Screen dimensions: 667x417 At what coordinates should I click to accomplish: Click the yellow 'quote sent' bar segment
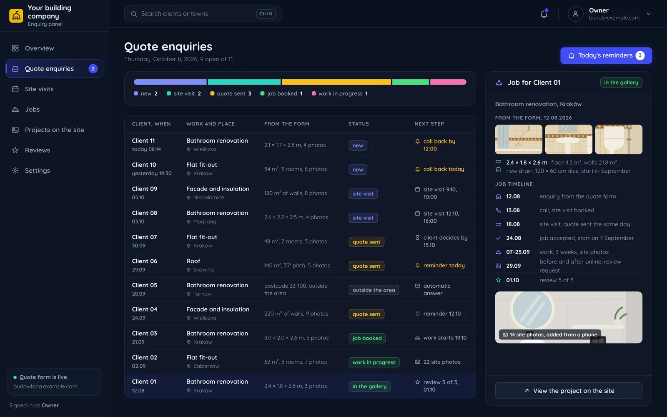[336, 82]
